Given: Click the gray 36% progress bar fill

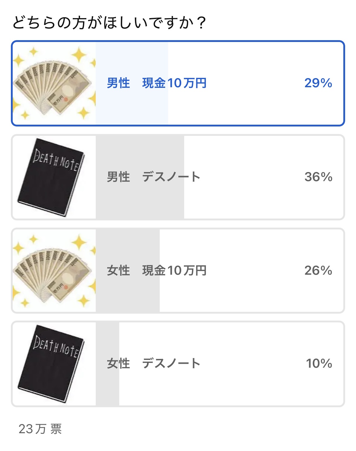Looking at the screenshot, I should click(x=140, y=199).
